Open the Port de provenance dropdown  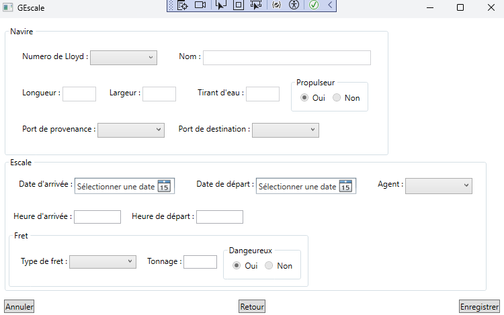tap(131, 130)
